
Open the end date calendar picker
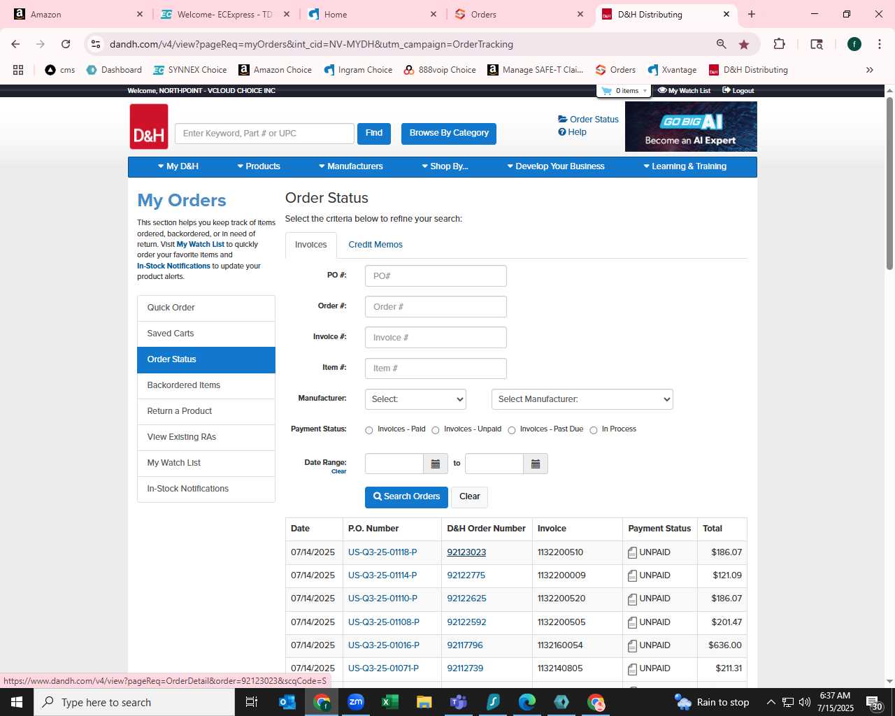(536, 464)
